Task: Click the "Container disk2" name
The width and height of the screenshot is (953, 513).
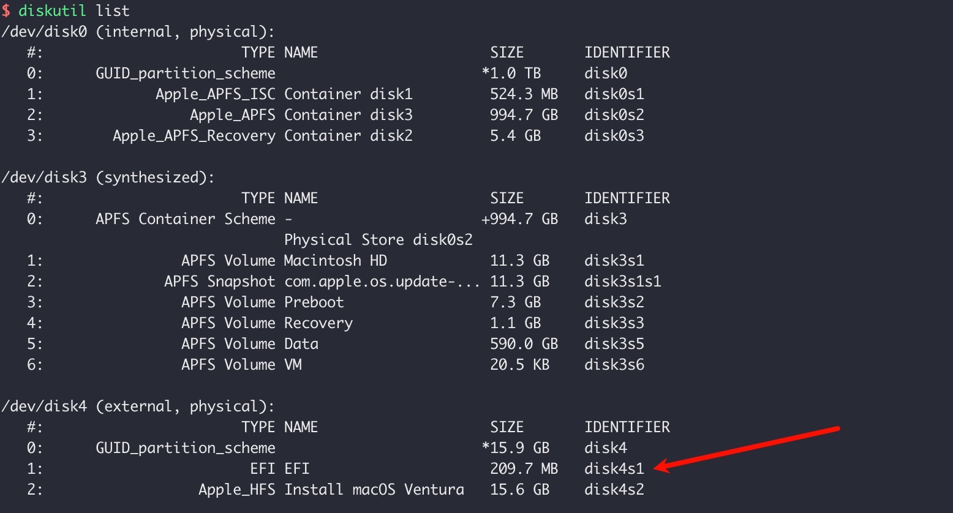Action: tap(348, 136)
